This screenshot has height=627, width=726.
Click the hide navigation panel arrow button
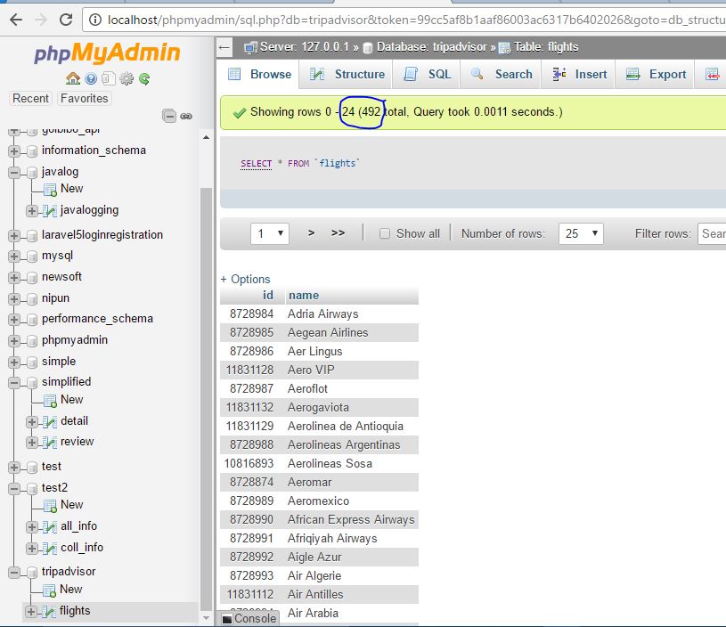point(224,47)
